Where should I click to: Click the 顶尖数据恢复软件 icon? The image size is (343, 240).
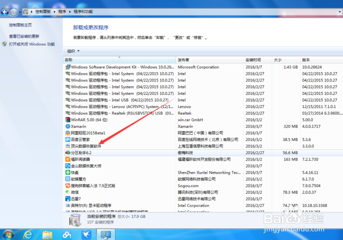click(x=68, y=146)
